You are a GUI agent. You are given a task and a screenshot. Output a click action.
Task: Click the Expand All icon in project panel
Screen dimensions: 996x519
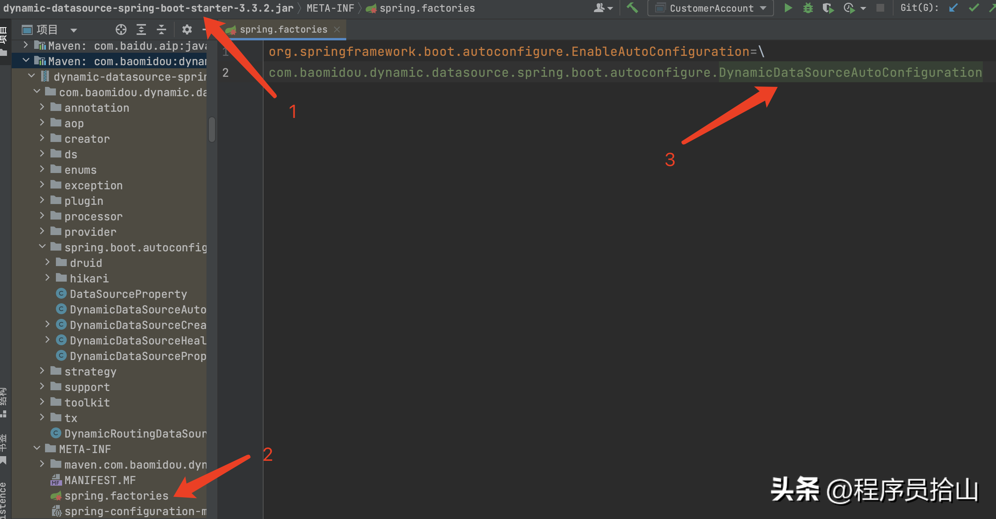click(x=141, y=29)
